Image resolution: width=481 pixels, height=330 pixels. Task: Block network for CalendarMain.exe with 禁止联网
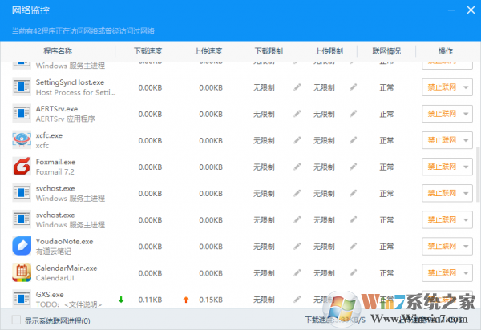click(x=441, y=272)
